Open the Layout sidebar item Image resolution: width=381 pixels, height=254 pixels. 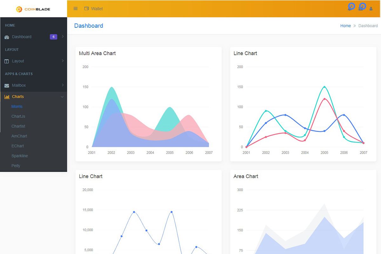pos(34,61)
